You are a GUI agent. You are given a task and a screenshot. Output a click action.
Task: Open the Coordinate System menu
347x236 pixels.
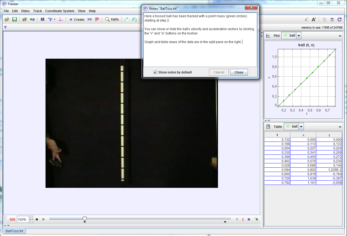(x=60, y=11)
